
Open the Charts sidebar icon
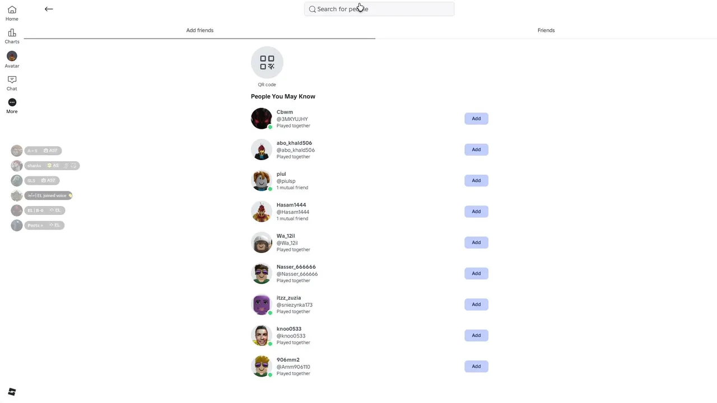(12, 33)
